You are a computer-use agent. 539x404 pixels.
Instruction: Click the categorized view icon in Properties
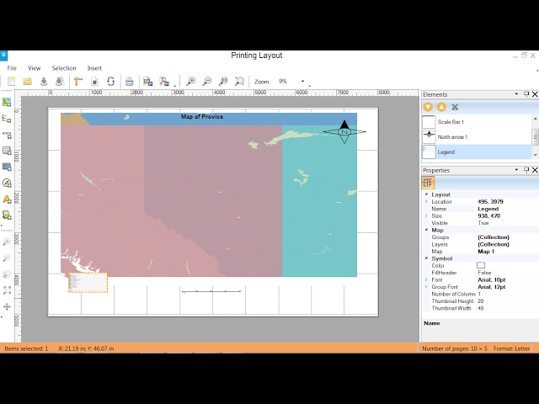pos(428,183)
